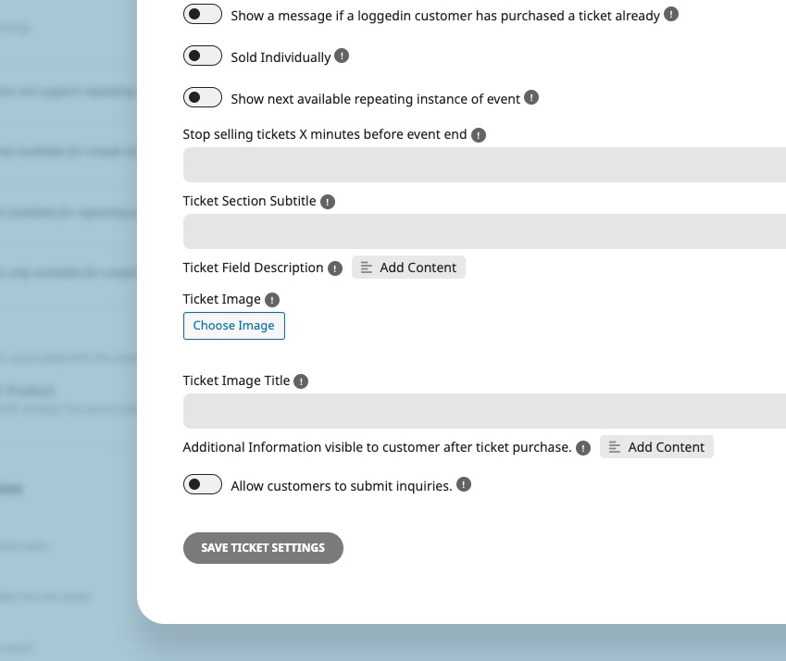Enable message for loggedin customer purchase toggle

[x=203, y=14]
